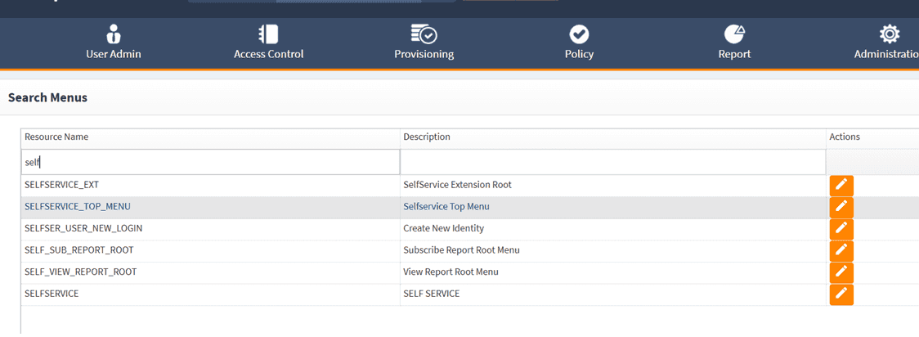The width and height of the screenshot is (919, 337).
Task: Sort by Description column header
Action: pos(427,137)
